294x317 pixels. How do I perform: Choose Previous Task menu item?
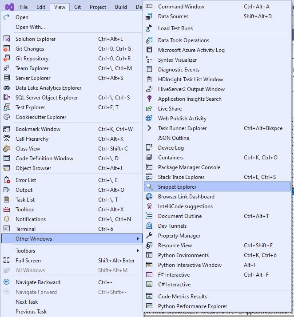click(72, 312)
